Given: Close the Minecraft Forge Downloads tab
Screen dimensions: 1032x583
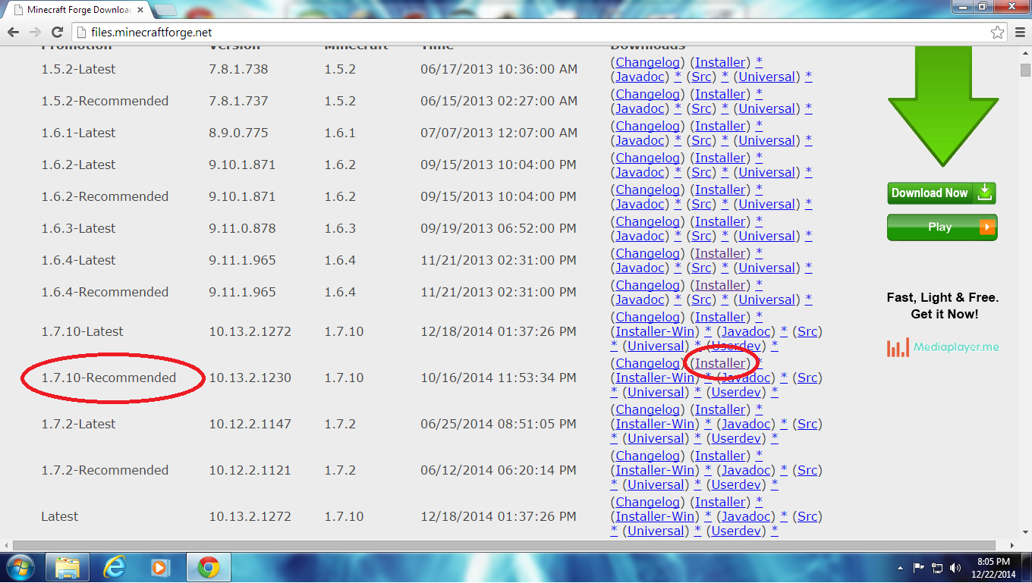Looking at the screenshot, I should [x=140, y=11].
